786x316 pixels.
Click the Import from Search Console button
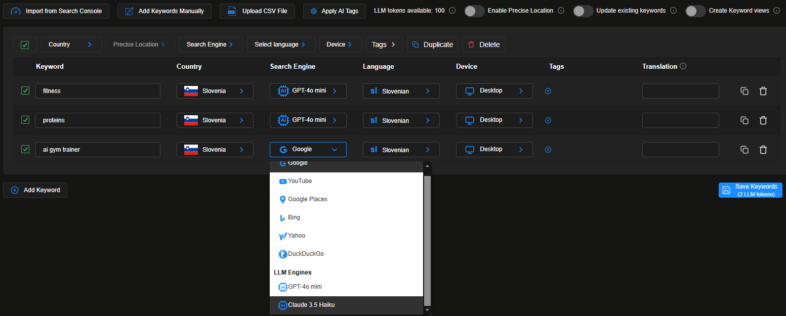pos(56,11)
